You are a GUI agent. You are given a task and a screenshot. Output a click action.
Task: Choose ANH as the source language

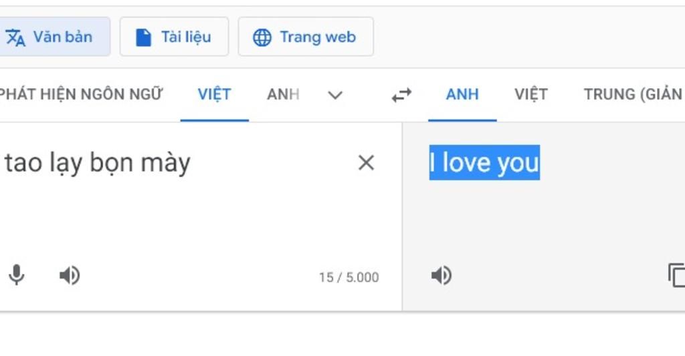pyautogui.click(x=283, y=94)
